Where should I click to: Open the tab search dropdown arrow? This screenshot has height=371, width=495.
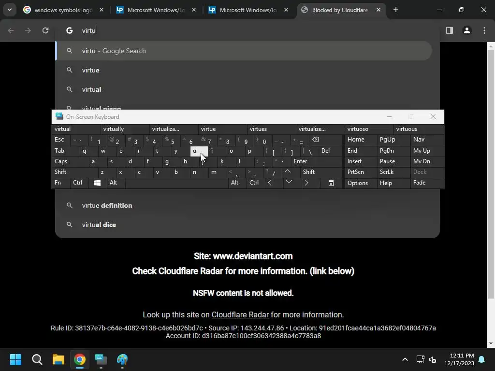click(x=10, y=10)
